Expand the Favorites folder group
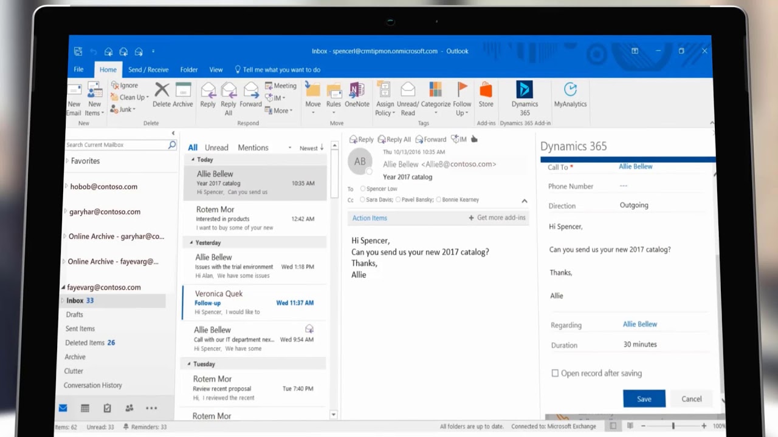Image resolution: width=778 pixels, height=437 pixels. click(x=67, y=161)
